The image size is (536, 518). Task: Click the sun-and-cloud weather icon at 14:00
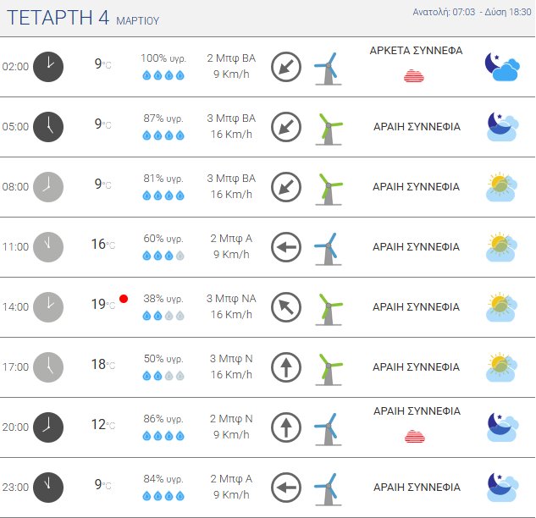pyautogui.click(x=502, y=307)
